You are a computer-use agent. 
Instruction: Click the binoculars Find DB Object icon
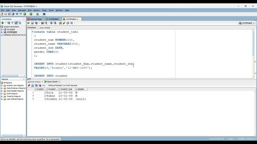coord(44,14)
